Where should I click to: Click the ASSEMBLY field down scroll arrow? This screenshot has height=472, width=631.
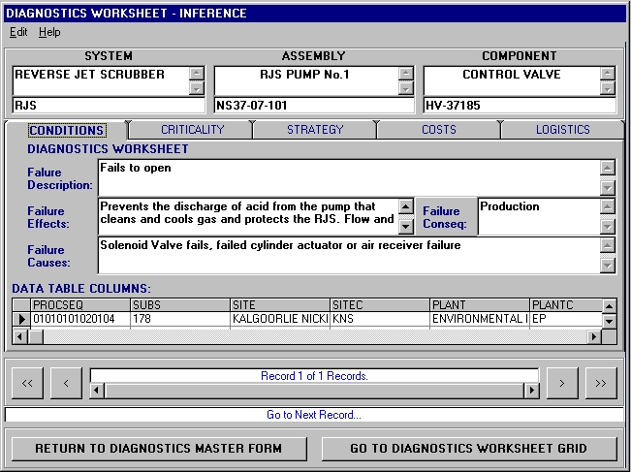[405, 88]
